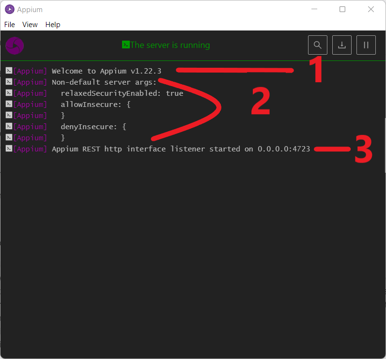The image size is (386, 359).
Task: Click the terminal icon on the allowInsecure line
Action: click(9, 104)
